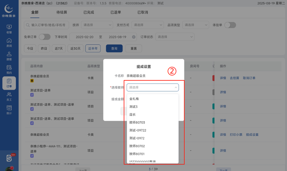Image resolution: width=287 pixels, height=171 pixels.
Task: Click the 近30天 quick date button
Action: [75, 49]
